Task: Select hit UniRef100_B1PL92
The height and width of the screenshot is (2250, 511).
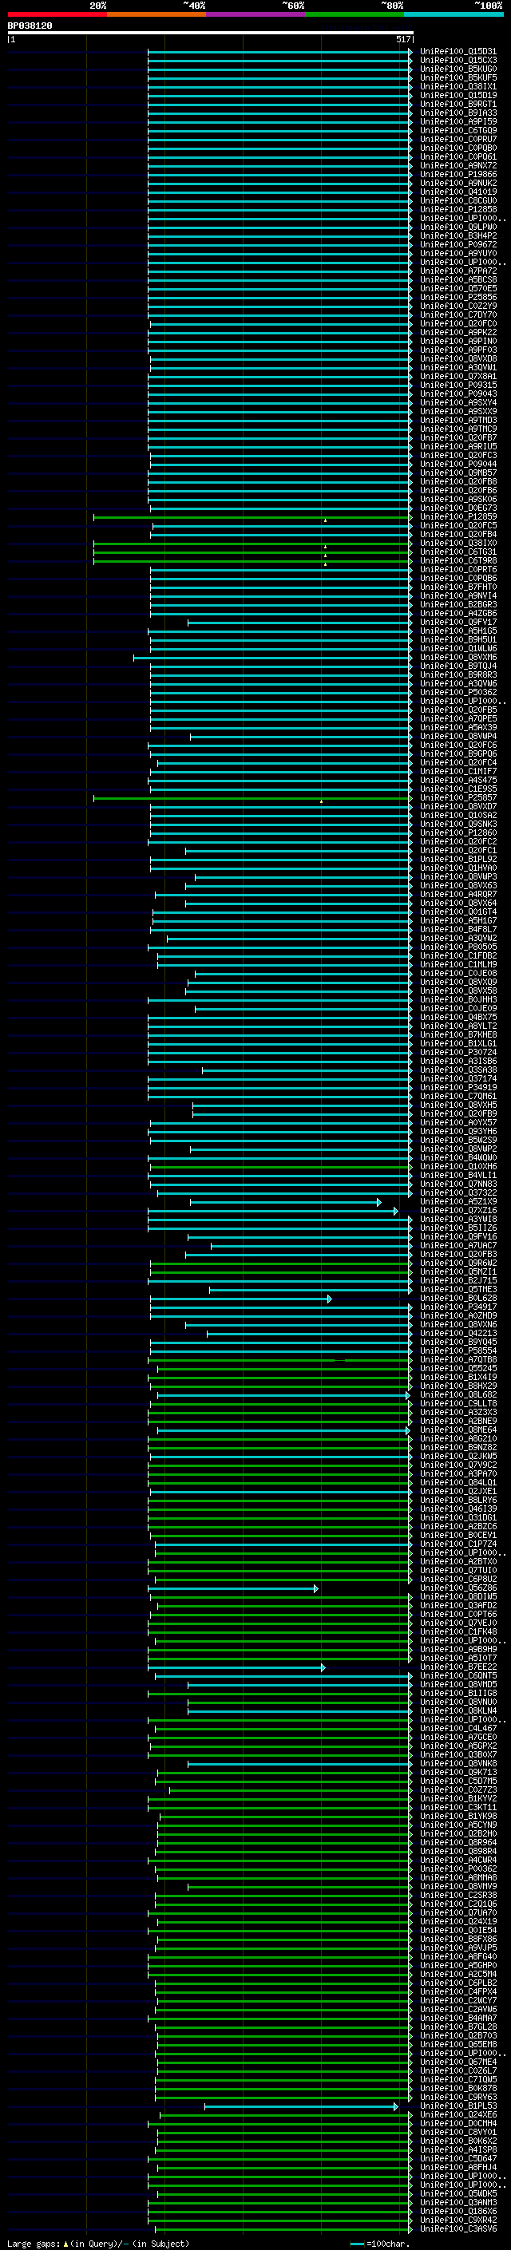Action: pos(458,860)
